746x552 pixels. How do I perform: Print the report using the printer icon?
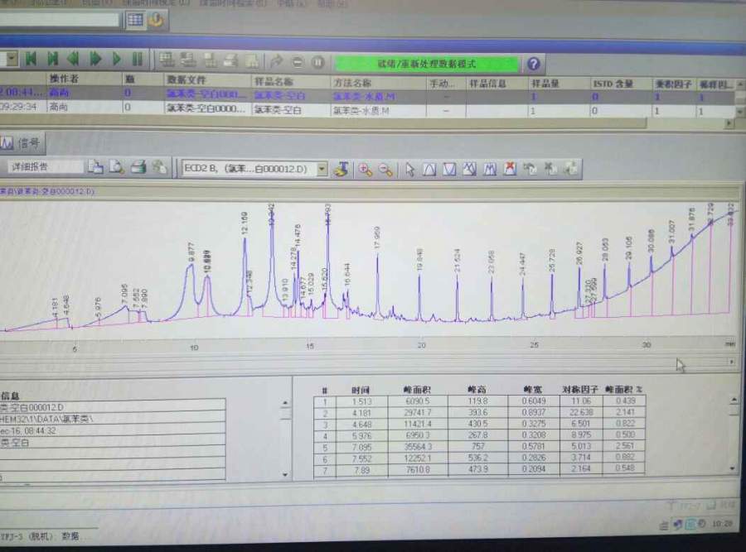(x=138, y=166)
